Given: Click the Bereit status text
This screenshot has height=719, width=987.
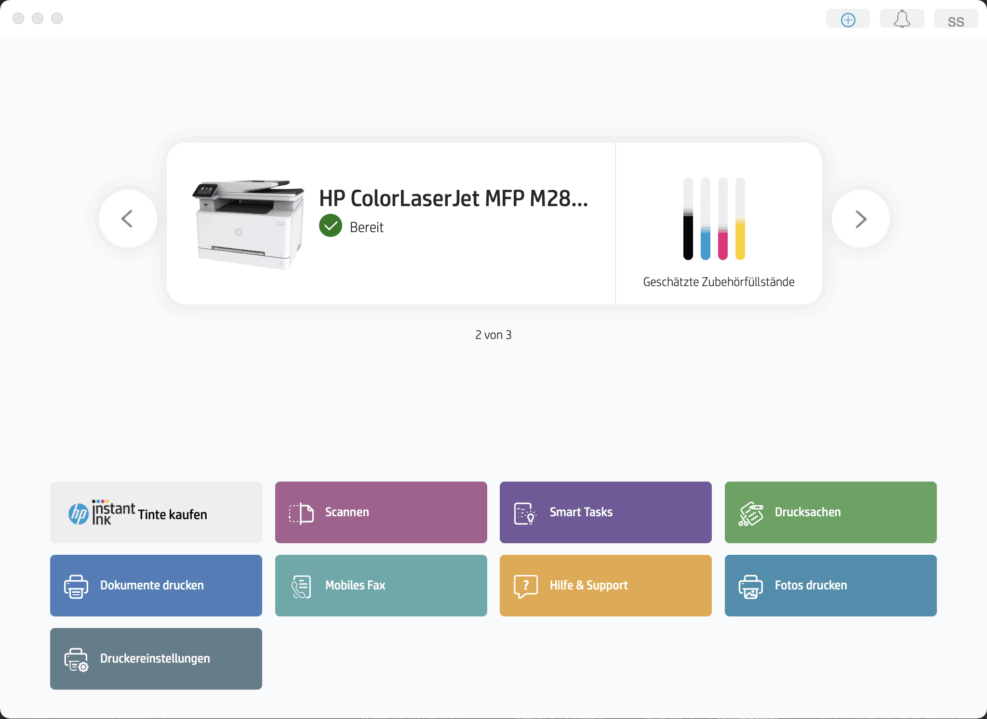Looking at the screenshot, I should [367, 227].
